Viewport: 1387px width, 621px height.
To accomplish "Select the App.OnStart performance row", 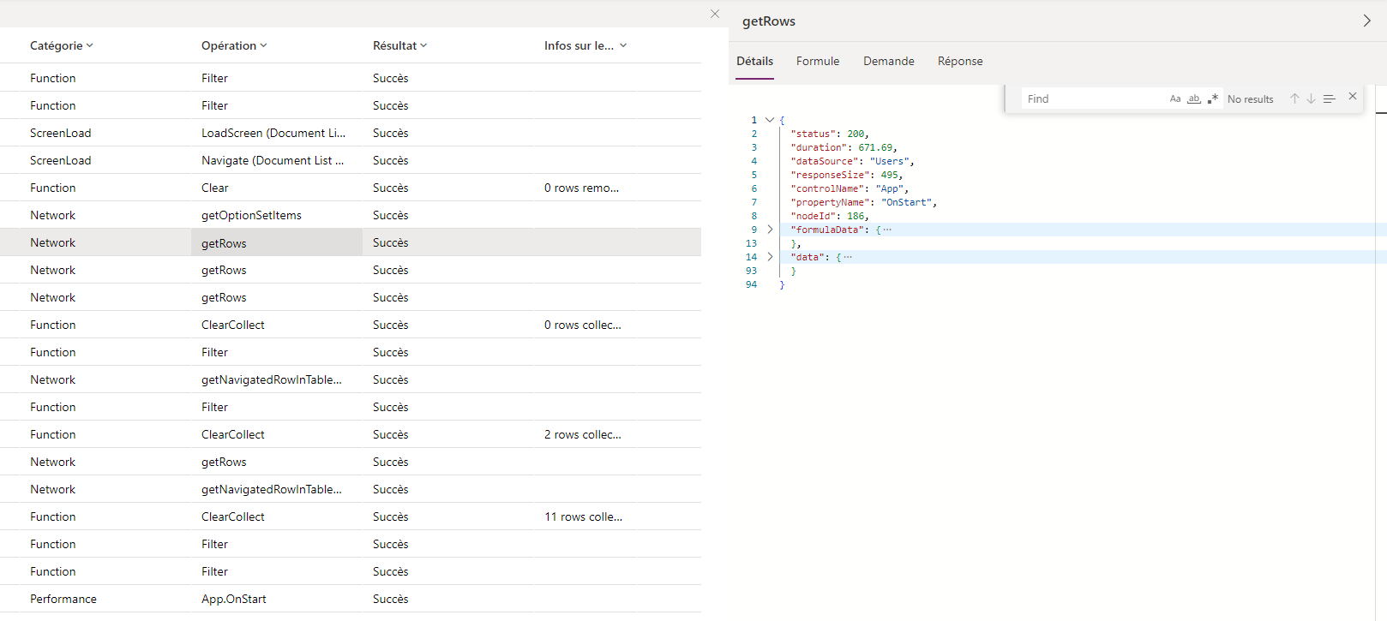I will 234,599.
